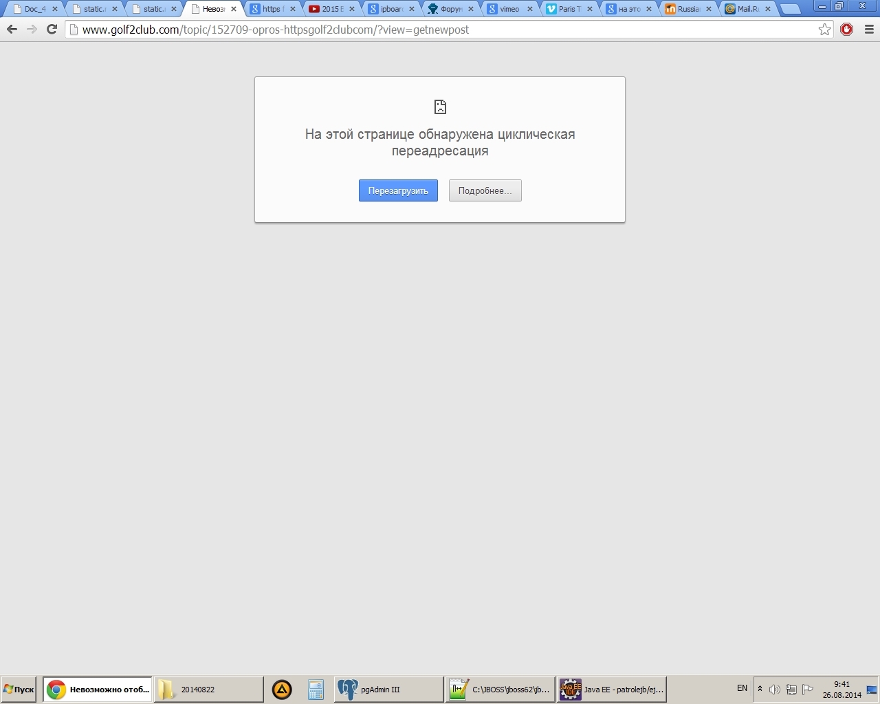Image resolution: width=880 pixels, height=704 pixels.
Task: Switch to the Google https tab
Action: coord(272,9)
